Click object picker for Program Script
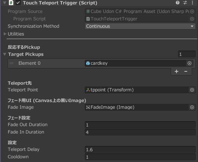198x162 pixels. point(192,19)
